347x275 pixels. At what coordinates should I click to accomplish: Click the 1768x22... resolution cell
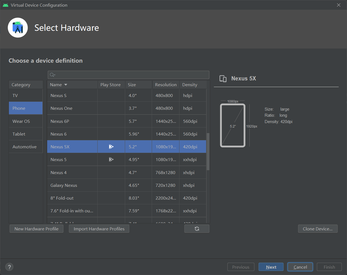166,211
